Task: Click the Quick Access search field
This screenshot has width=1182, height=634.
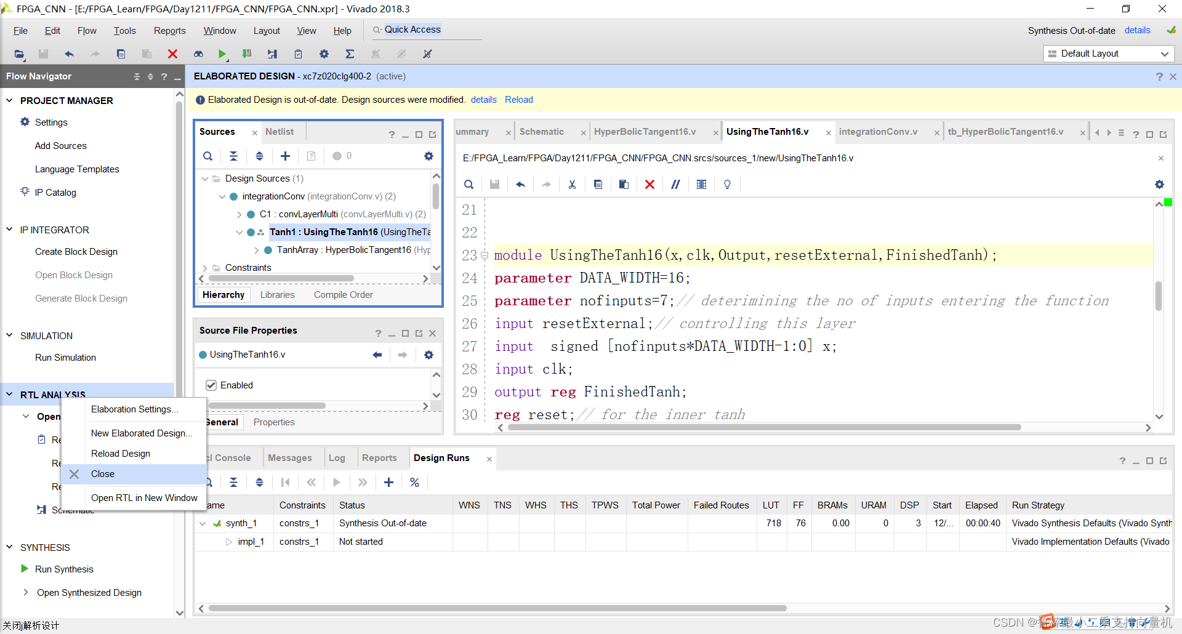Action: pos(425,30)
